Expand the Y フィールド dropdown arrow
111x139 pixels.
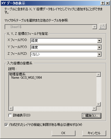pyautogui.click(x=99, y=47)
